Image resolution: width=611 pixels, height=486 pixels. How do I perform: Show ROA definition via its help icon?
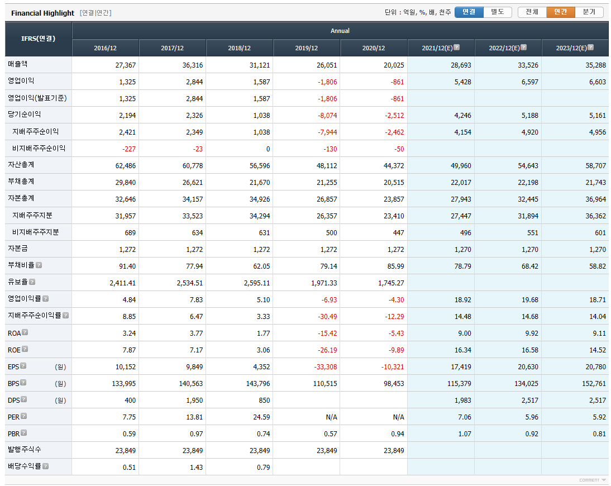(25, 332)
